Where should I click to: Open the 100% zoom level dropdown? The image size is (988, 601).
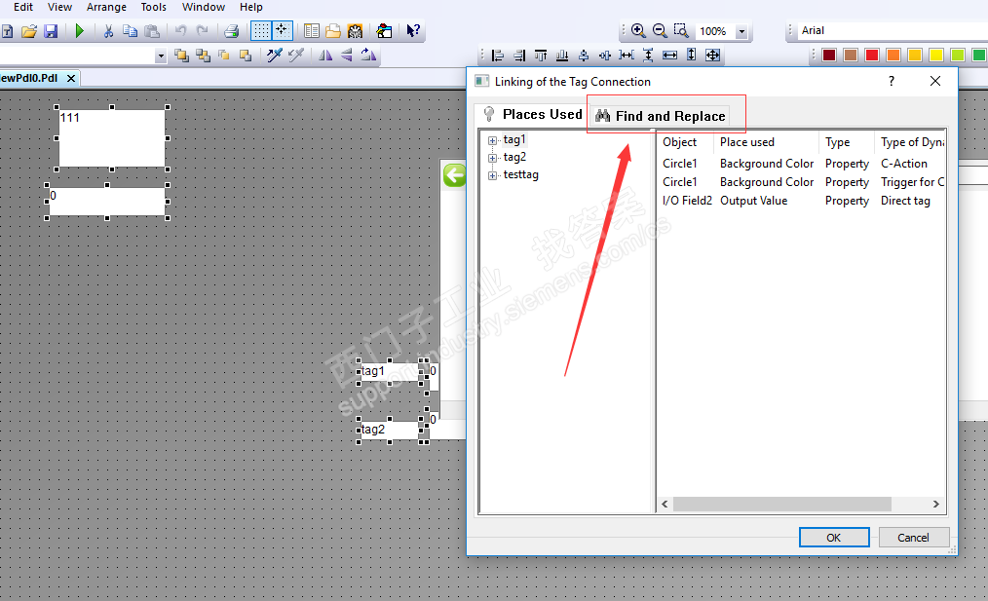coord(741,31)
